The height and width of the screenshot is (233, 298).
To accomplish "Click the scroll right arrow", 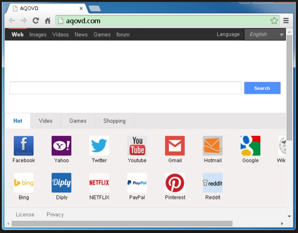I will [282, 224].
